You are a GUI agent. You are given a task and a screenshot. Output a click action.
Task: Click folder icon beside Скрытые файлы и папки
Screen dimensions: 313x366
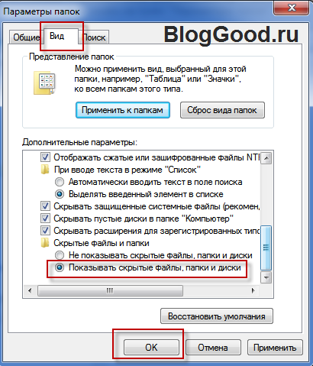(x=45, y=243)
